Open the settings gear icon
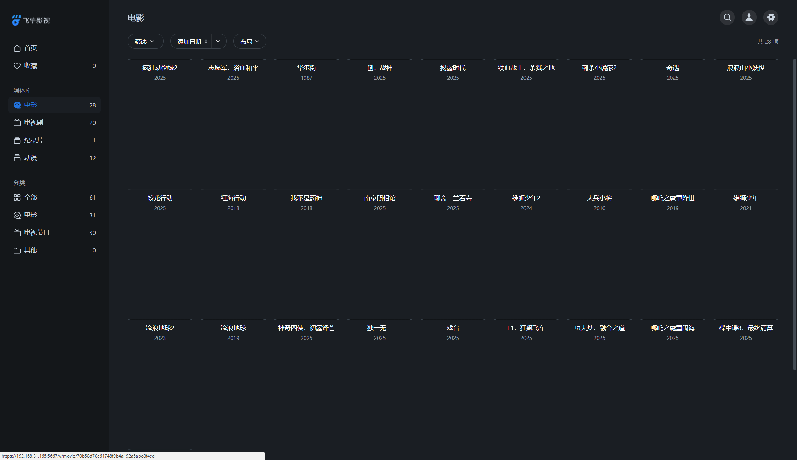Image resolution: width=797 pixels, height=460 pixels. (771, 17)
